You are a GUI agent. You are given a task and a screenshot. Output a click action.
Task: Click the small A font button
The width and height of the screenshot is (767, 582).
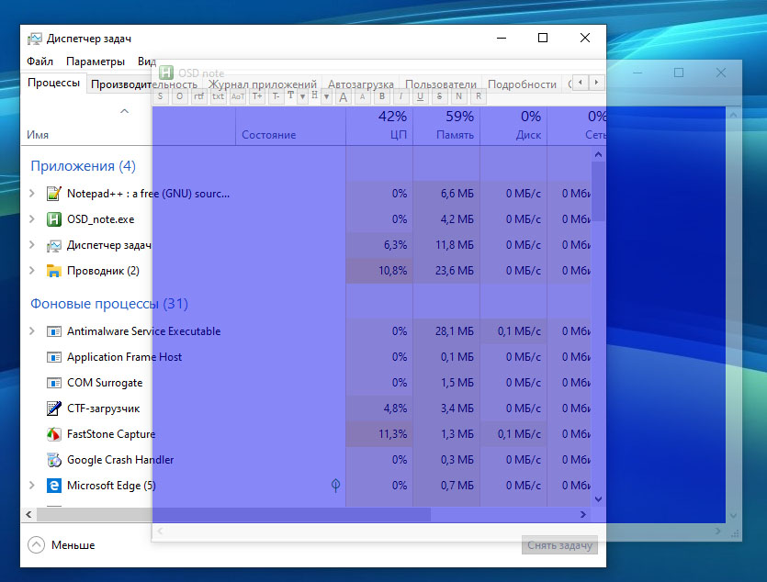(x=363, y=96)
